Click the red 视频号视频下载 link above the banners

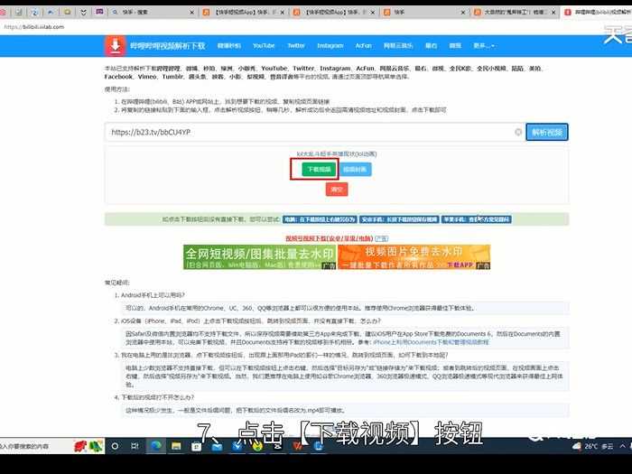(330, 238)
